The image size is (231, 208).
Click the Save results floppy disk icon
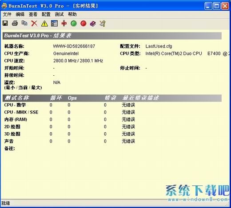pos(5,24)
